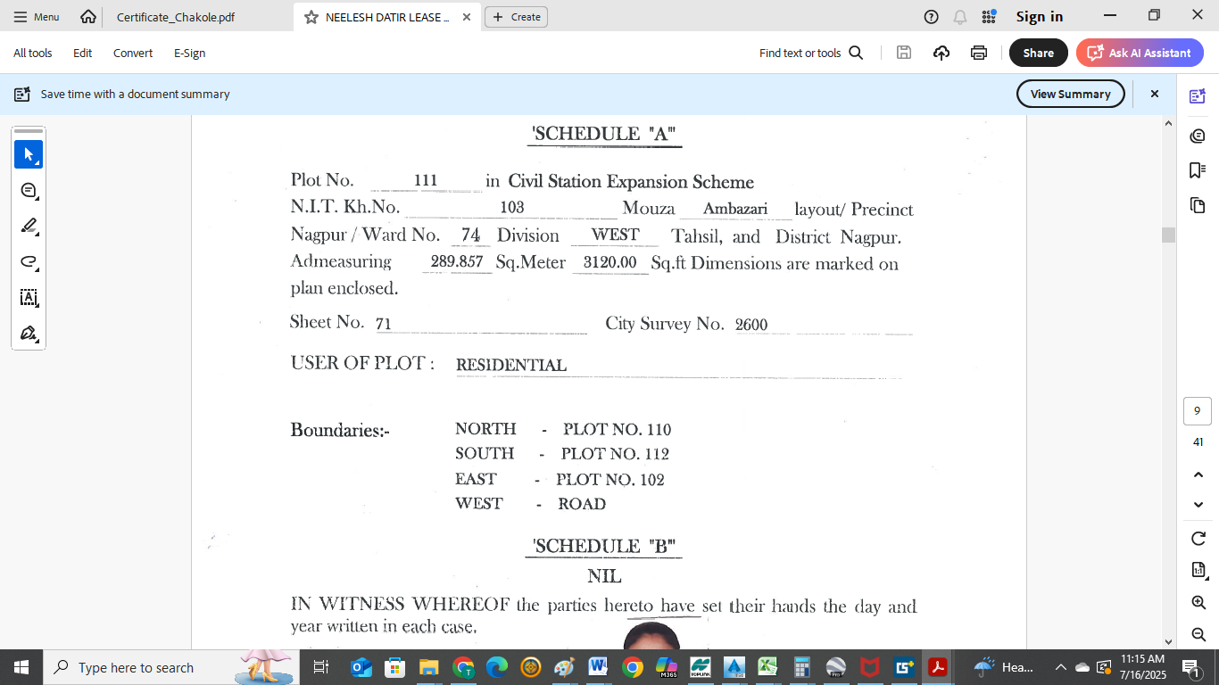Click the Save floppy disk icon
The height and width of the screenshot is (685, 1219).
(x=904, y=53)
